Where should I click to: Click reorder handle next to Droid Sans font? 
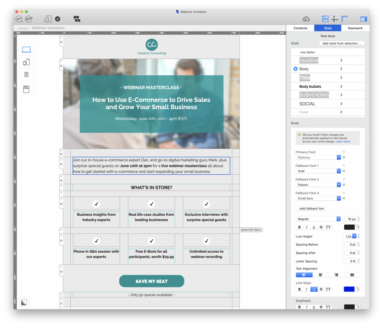pos(344,198)
